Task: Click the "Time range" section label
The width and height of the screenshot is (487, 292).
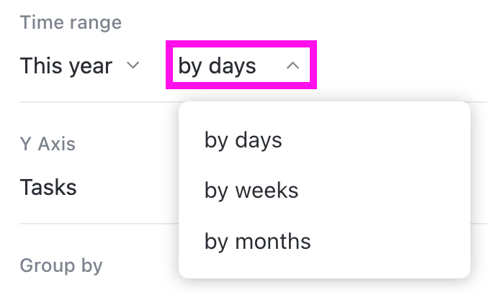Action: tap(71, 22)
